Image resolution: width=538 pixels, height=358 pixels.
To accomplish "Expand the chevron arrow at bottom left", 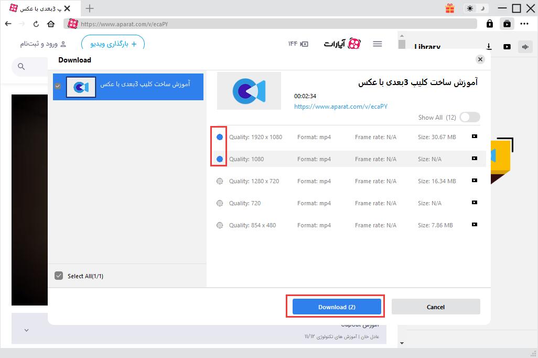I will (x=27, y=330).
